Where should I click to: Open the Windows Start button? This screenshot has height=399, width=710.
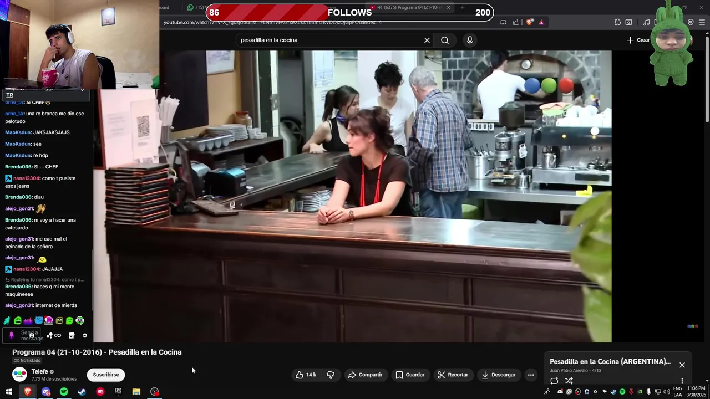tap(9, 392)
